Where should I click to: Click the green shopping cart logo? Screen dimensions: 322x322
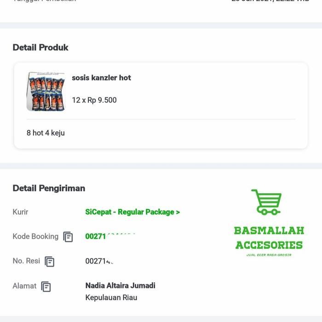pos(266,202)
